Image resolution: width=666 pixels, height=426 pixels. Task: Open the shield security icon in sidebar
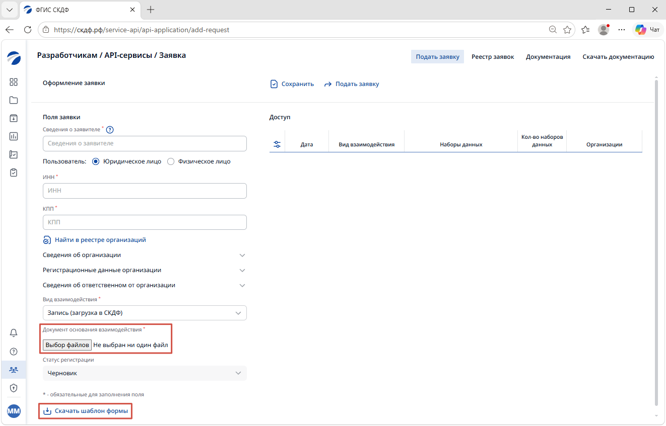tap(14, 388)
